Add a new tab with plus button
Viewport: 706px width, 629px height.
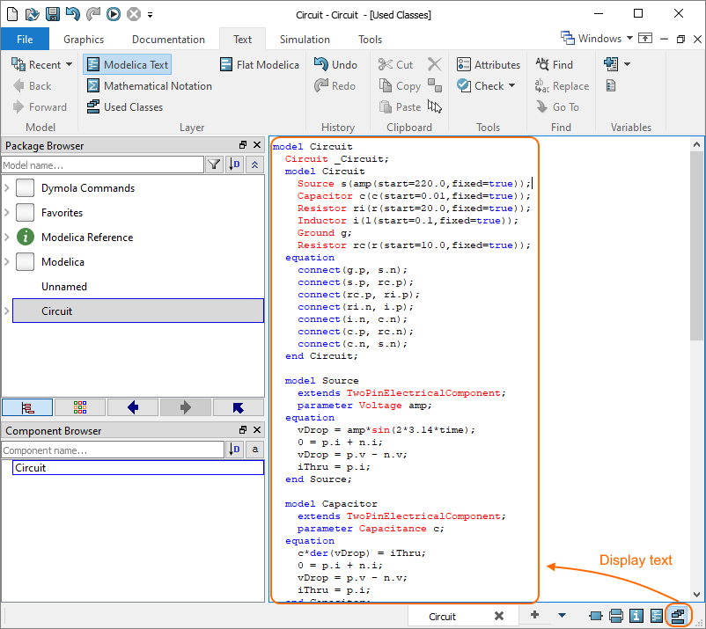coord(534,616)
